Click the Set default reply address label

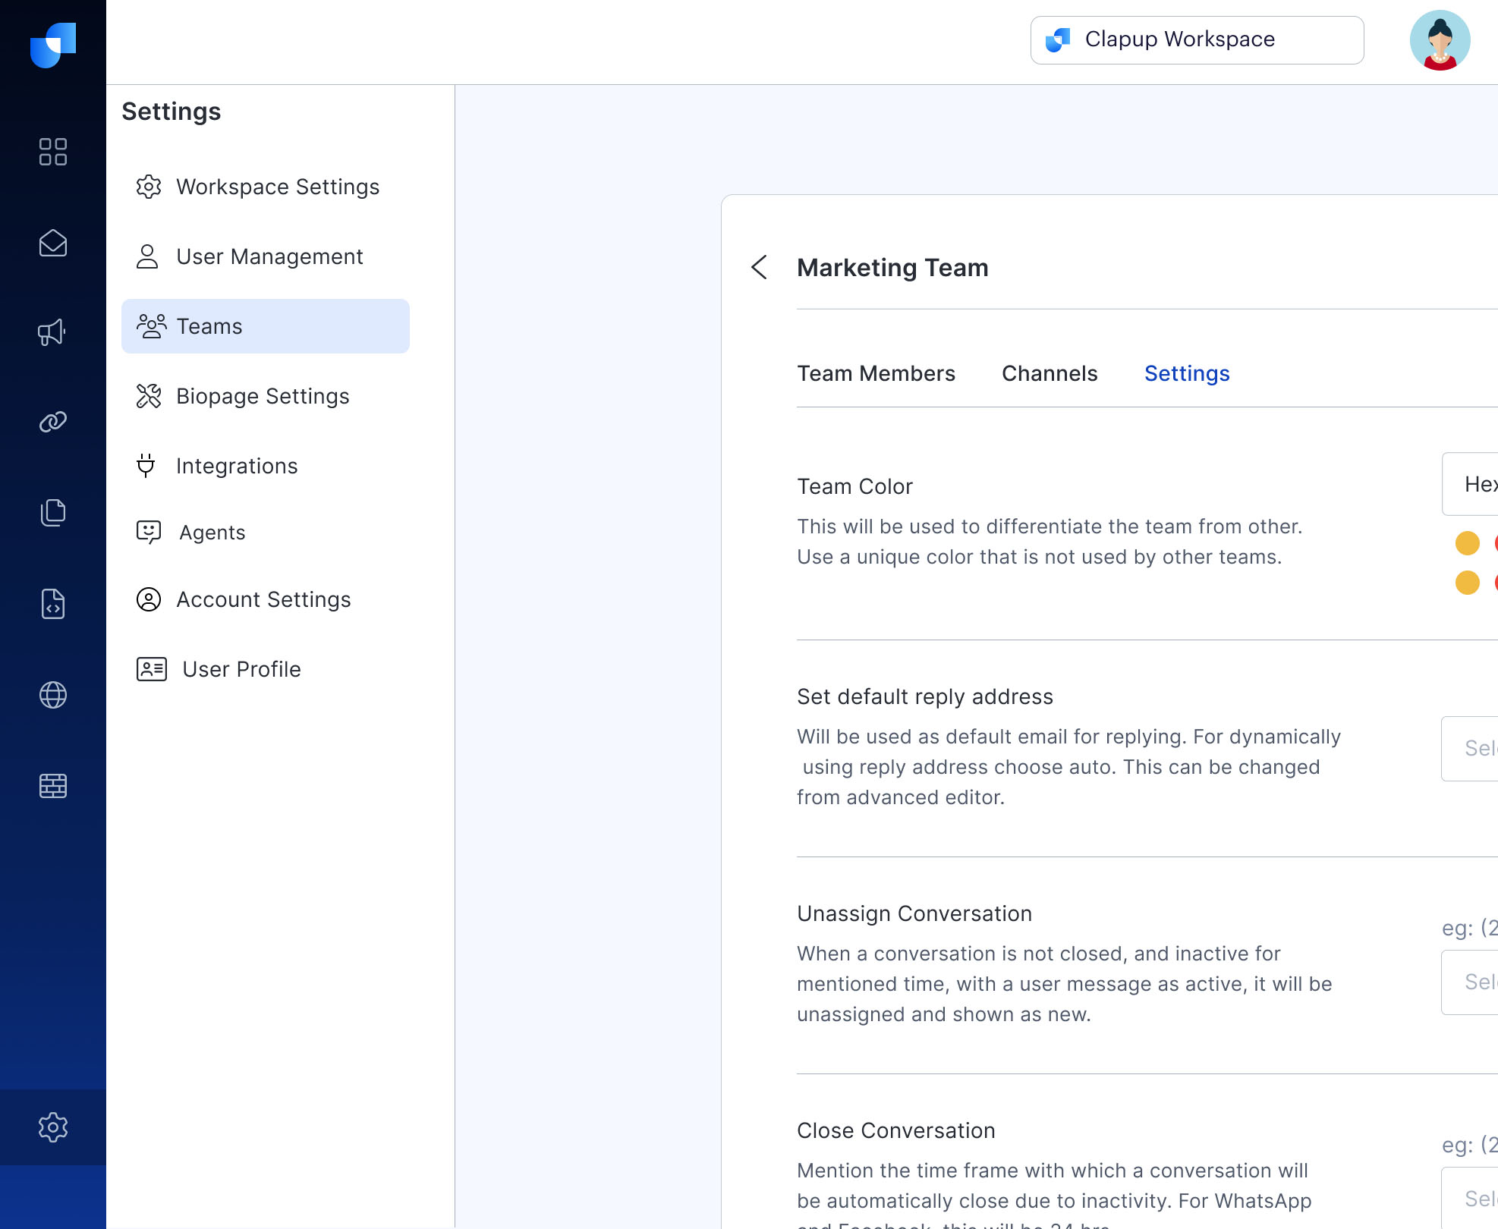click(925, 696)
